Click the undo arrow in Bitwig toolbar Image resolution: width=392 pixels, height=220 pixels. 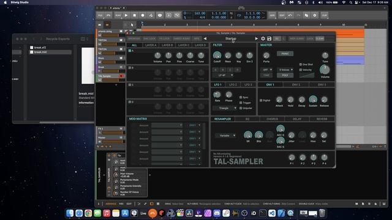tap(290, 15)
